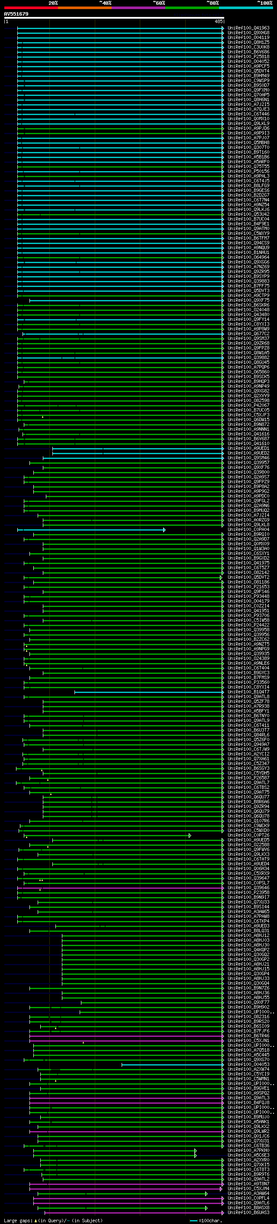Image resolution: width=277 pixels, height=1224 pixels.
Task: Select hit UniRef100_A7PKH0
Action: 248,1150
